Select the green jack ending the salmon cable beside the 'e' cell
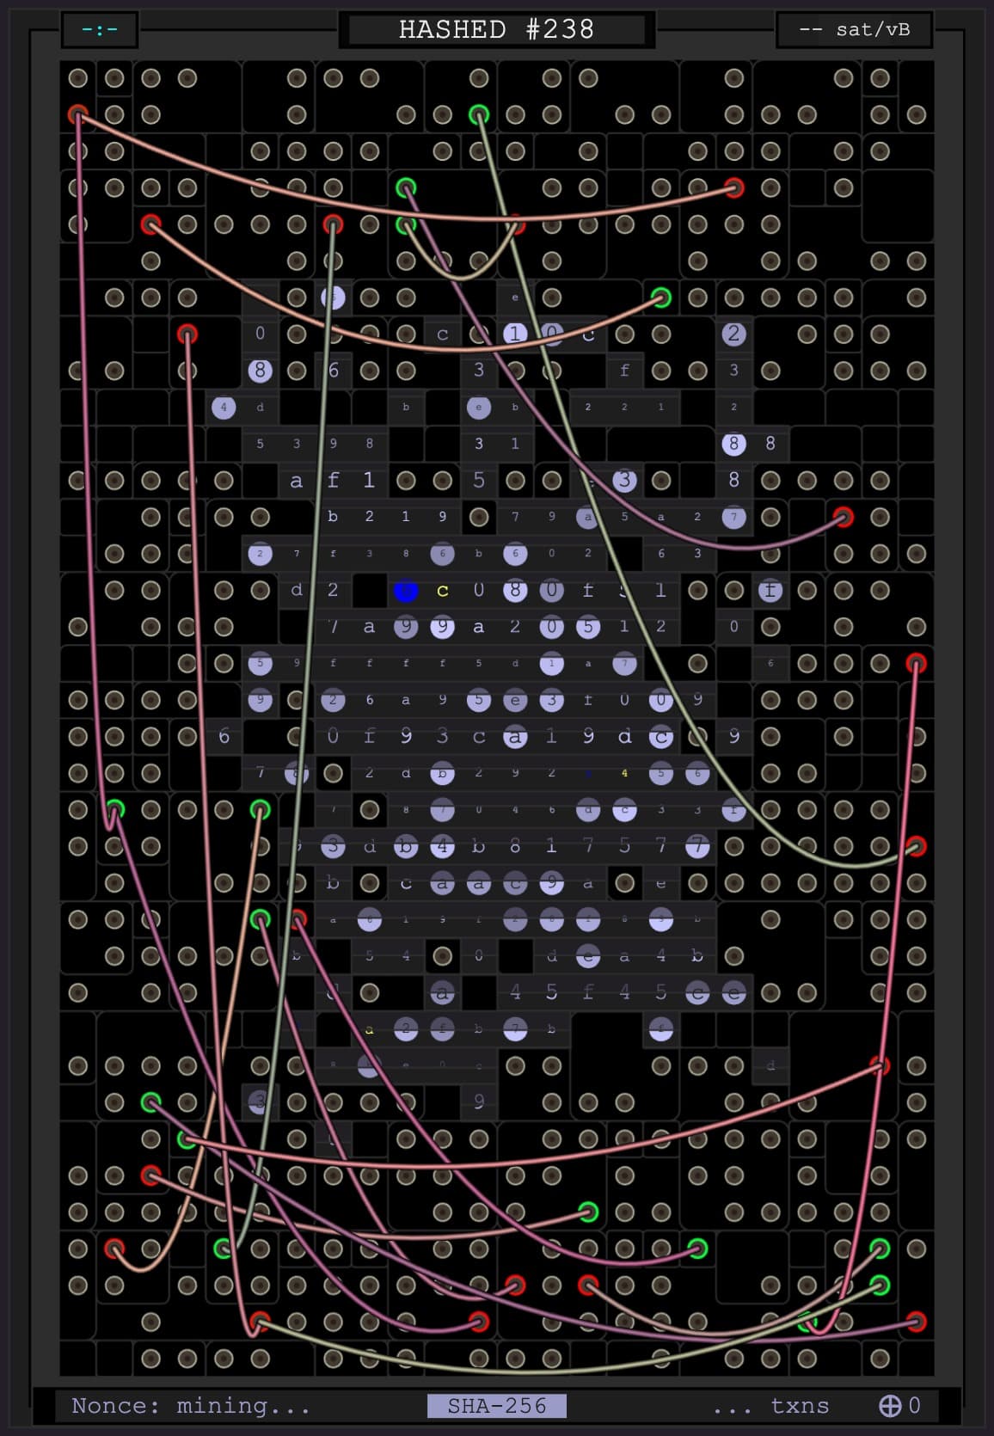The height and width of the screenshot is (1436, 994). pos(660,298)
